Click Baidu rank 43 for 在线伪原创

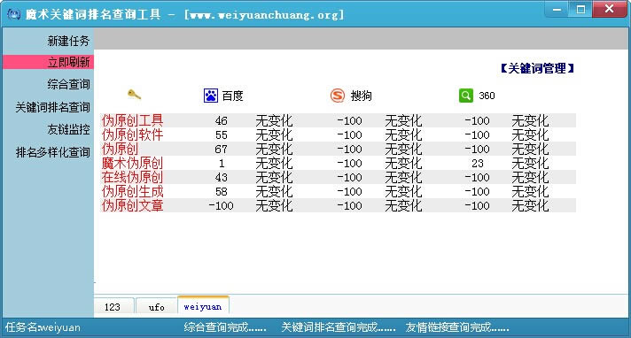[221, 177]
